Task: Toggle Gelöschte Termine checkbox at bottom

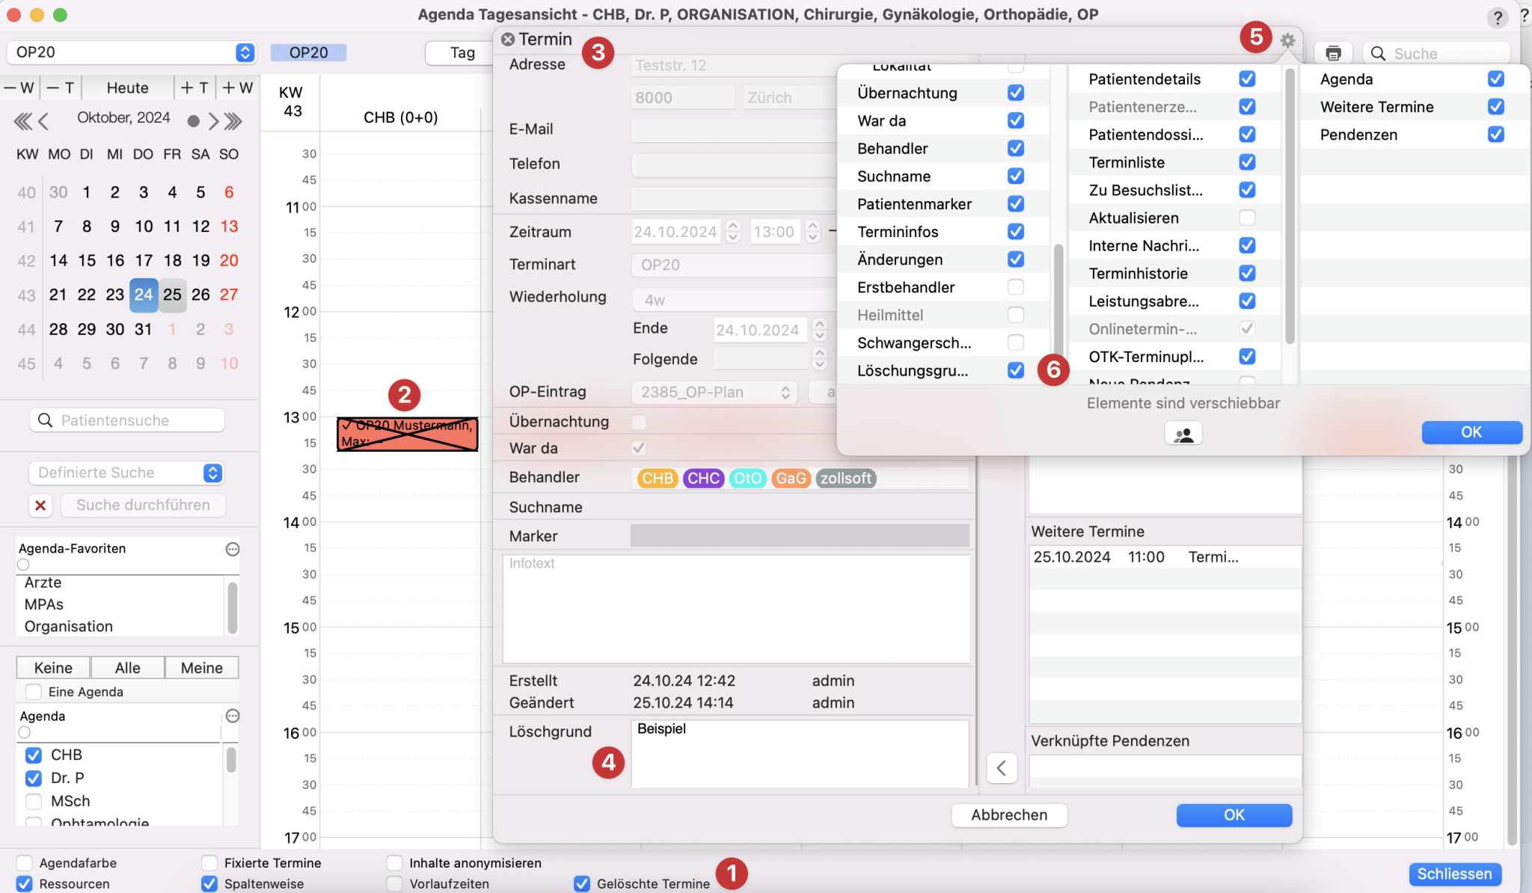Action: point(582,883)
